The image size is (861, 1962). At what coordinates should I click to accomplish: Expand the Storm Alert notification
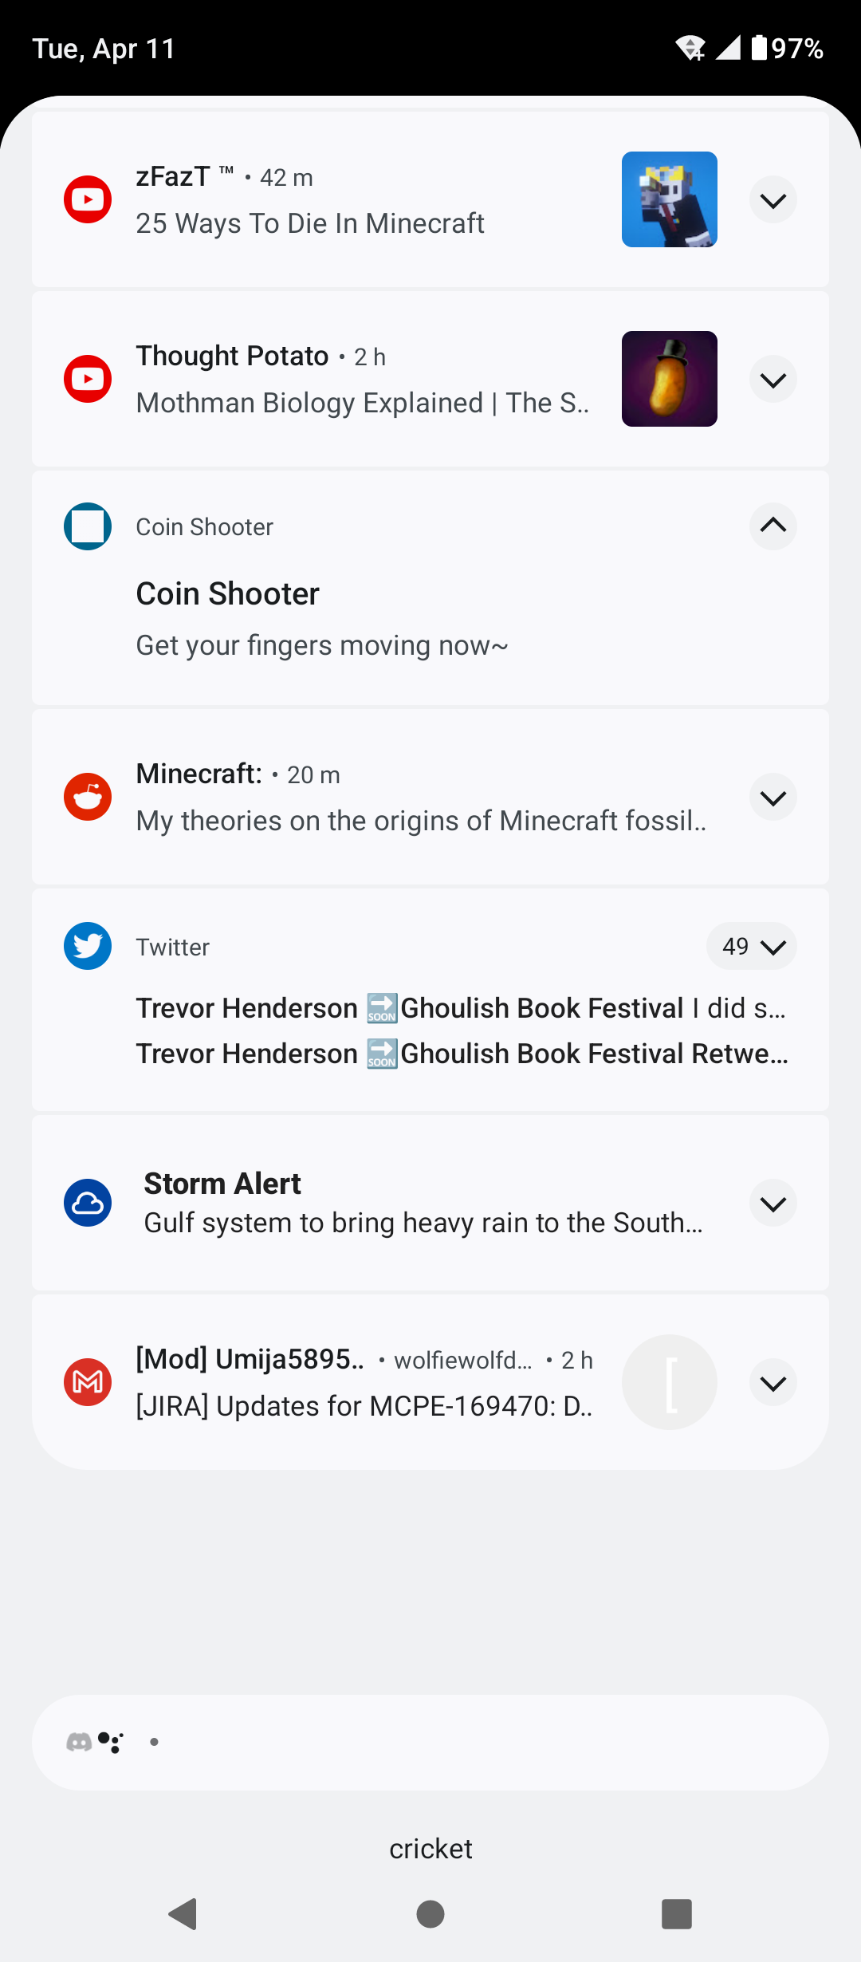[x=773, y=1203]
